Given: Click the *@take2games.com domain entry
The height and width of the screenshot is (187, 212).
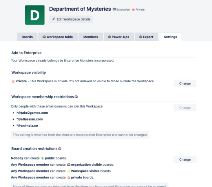Looking at the screenshot, I should tap(32, 113).
